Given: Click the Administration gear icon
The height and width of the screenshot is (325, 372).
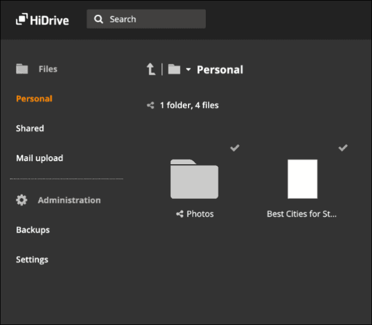Looking at the screenshot, I should [x=22, y=200].
